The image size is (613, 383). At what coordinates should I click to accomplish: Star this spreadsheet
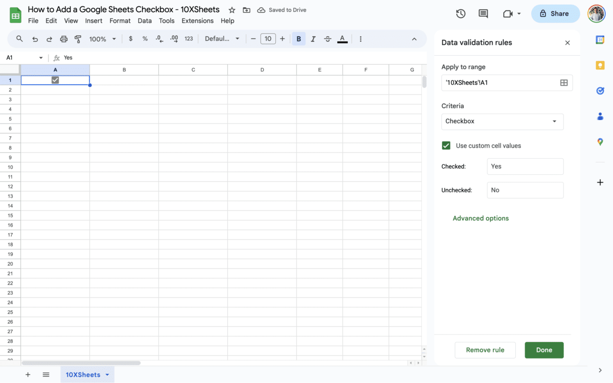coord(231,9)
